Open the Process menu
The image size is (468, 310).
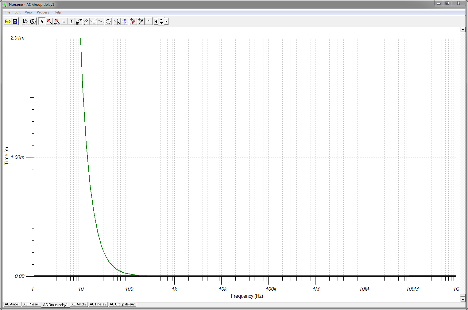pyautogui.click(x=43, y=12)
